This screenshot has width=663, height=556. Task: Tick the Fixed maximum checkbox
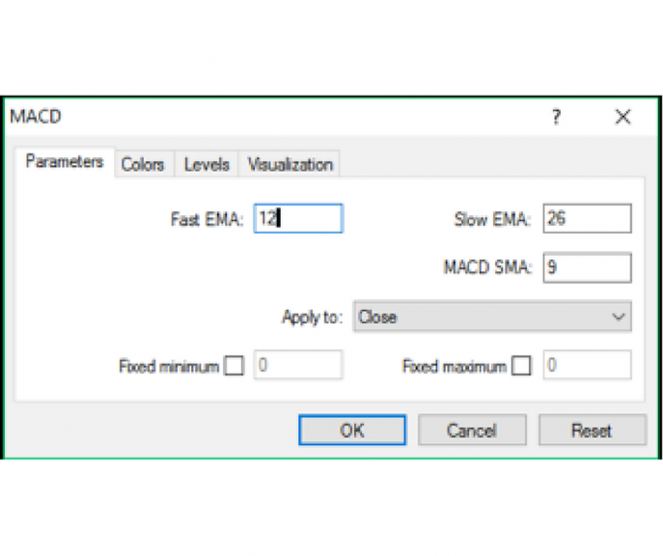click(x=521, y=366)
